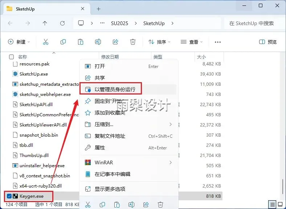Screen dimensions: 286x209
Task: Select the resources.pak file
Action: click(x=34, y=64)
